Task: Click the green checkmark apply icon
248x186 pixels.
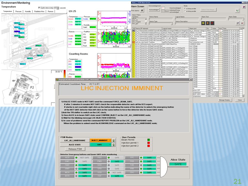Action: click(x=237, y=11)
